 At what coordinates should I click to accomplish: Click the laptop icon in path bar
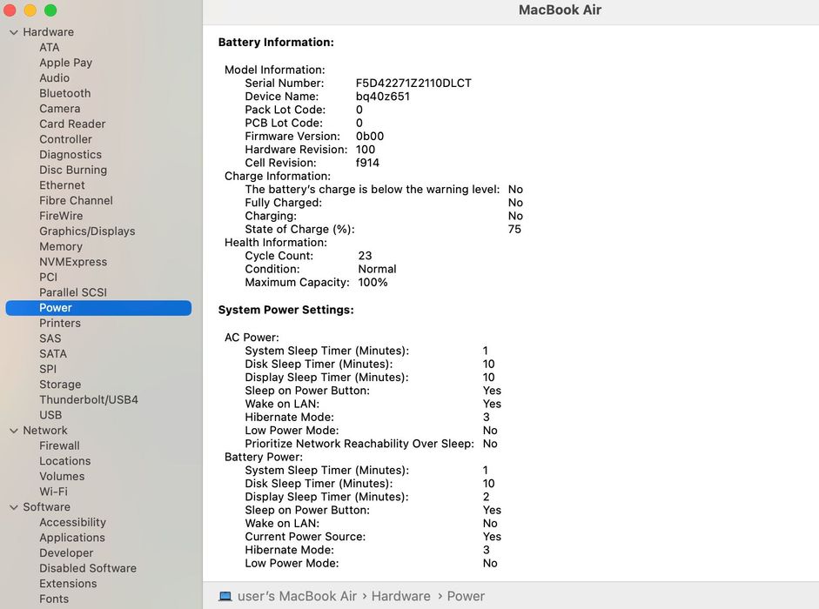[225, 597]
